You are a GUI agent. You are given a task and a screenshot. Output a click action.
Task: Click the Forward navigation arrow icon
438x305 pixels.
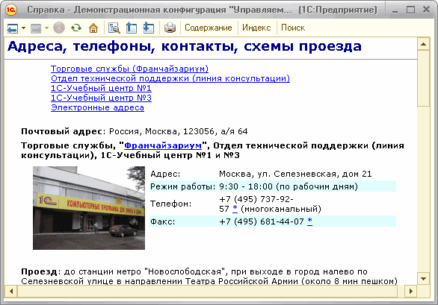coord(36,28)
